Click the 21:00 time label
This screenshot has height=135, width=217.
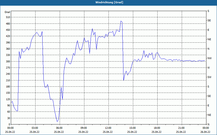point(181,128)
